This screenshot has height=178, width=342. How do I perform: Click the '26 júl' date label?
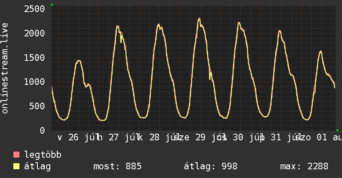coord(83,137)
